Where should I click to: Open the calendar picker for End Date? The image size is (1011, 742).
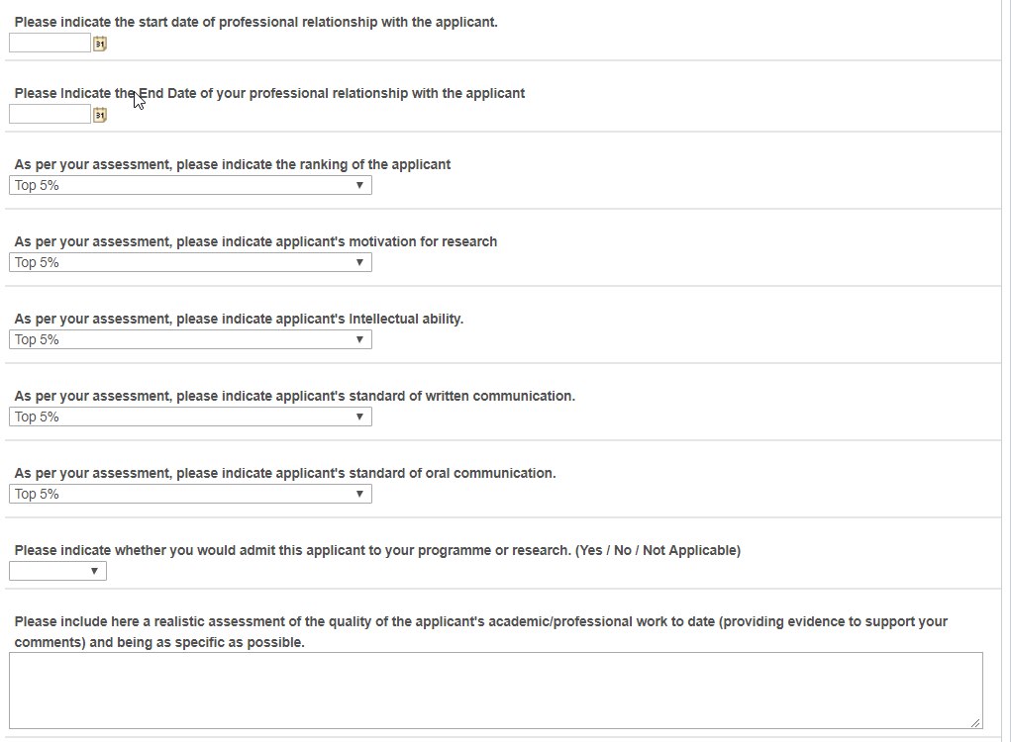(x=99, y=116)
